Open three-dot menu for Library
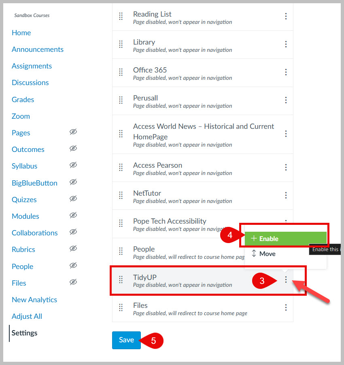Screen dimensions: 344x365 tap(286, 44)
